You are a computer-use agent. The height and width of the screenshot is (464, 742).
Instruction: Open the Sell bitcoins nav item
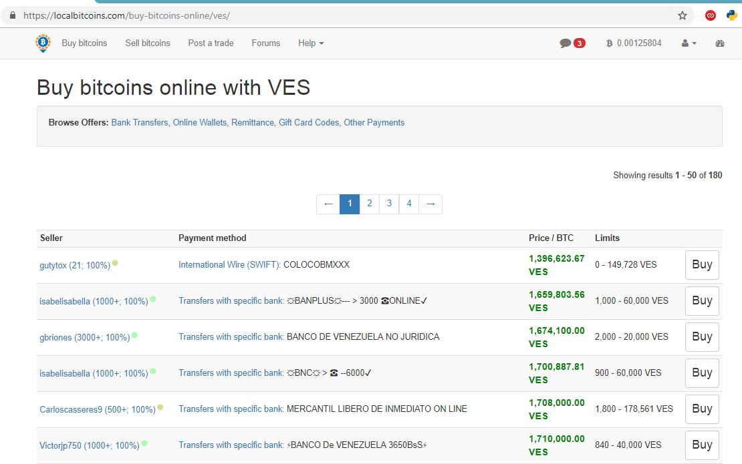point(148,43)
